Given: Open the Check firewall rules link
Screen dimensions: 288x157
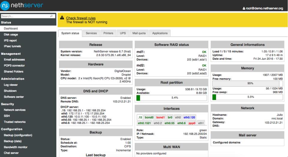Looking at the screenshot, I should (x=81, y=18).
